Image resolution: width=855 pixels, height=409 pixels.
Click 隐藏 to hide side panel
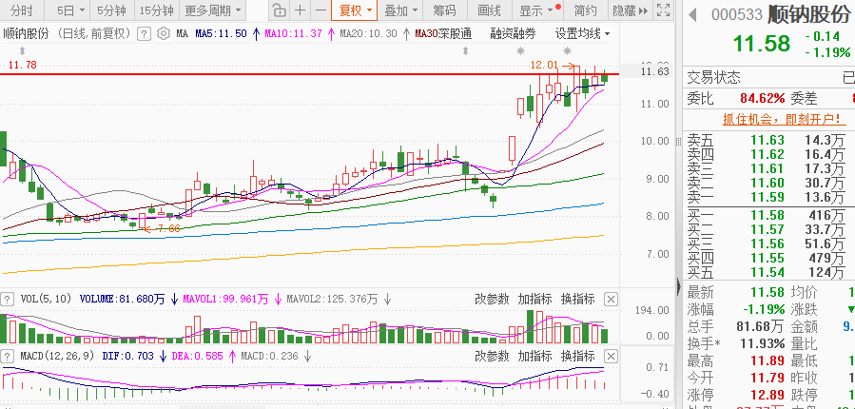coord(630,10)
